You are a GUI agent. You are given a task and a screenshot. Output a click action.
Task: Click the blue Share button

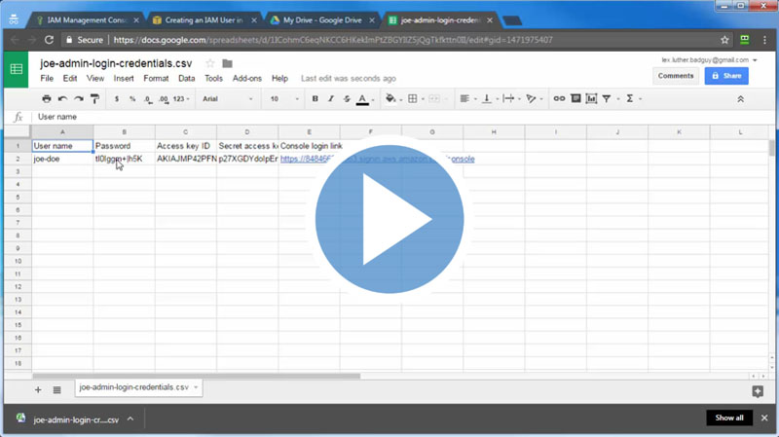coord(725,75)
